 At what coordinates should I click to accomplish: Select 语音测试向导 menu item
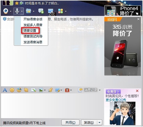(x=33, y=37)
